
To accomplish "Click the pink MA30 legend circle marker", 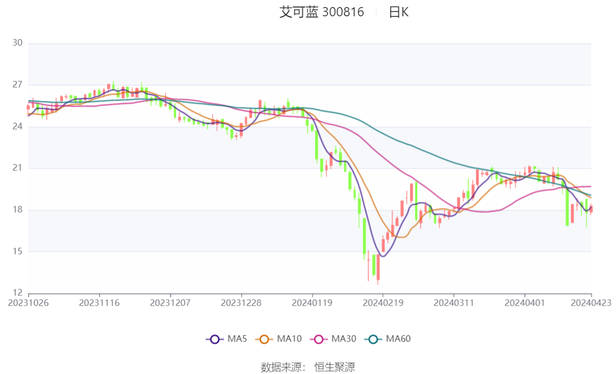I will pyautogui.click(x=318, y=339).
